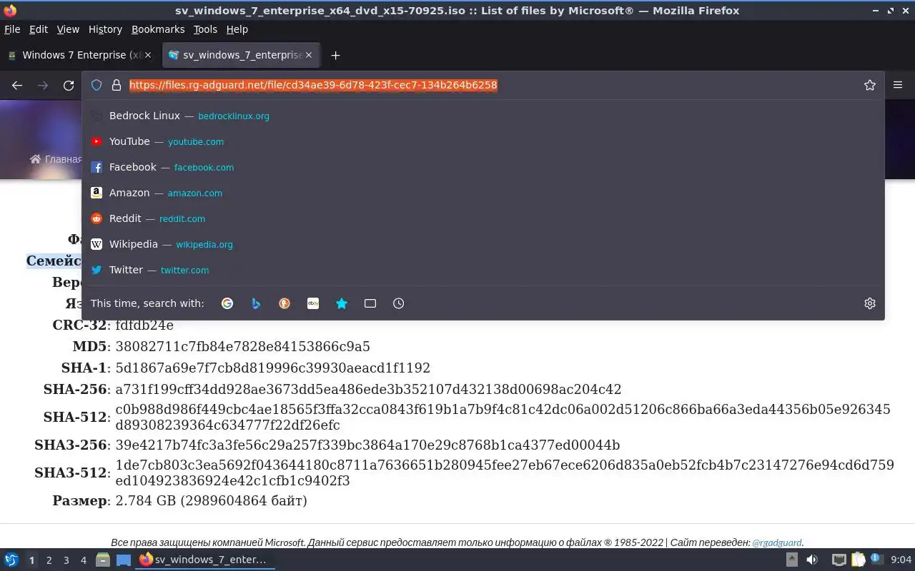Choose the Amazon suggestion
915x571 pixels.
[483, 193]
